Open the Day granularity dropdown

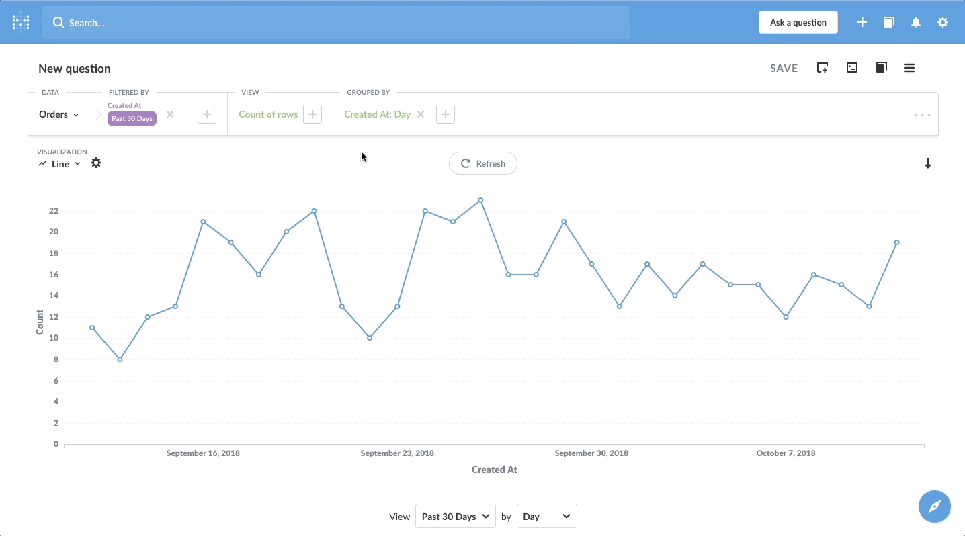[x=546, y=517]
